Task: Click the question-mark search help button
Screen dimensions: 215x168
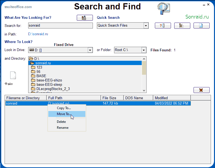Action: [x=163, y=26]
